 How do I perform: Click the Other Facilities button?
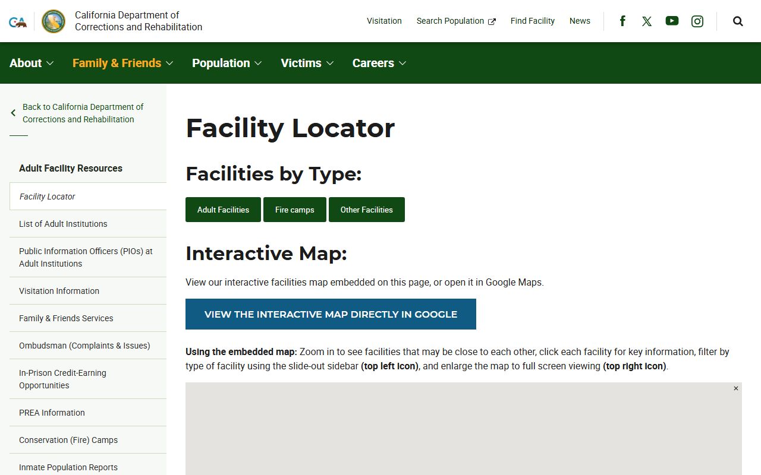tap(367, 210)
